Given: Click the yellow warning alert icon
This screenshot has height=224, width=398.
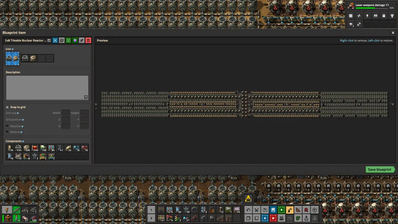Looking at the screenshot, I should [x=248, y=198].
